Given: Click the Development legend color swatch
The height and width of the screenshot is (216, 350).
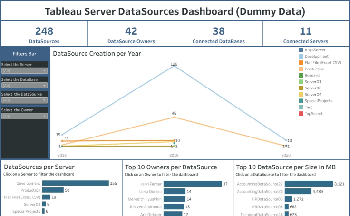Looking at the screenshot, I should [301, 56].
